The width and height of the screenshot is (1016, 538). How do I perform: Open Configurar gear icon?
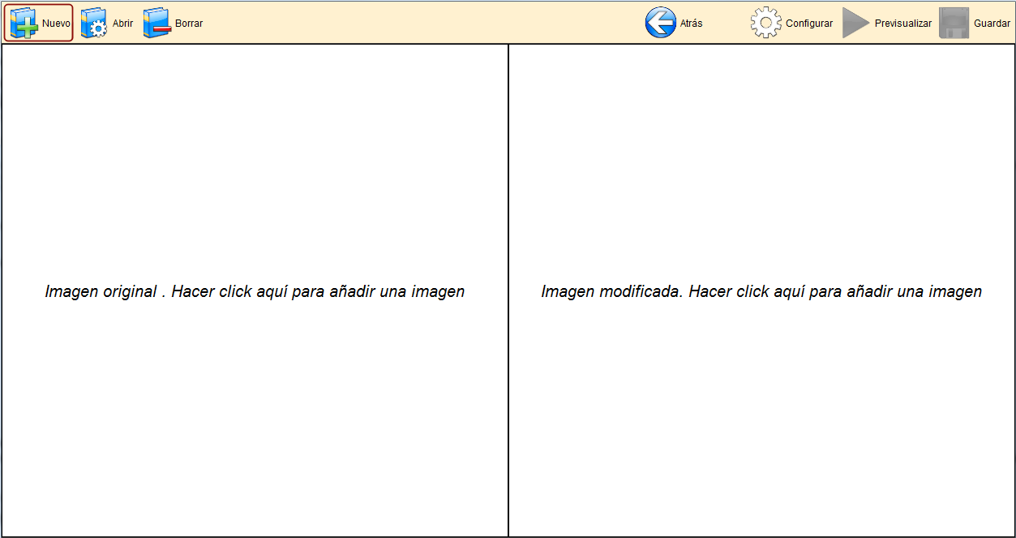(766, 23)
